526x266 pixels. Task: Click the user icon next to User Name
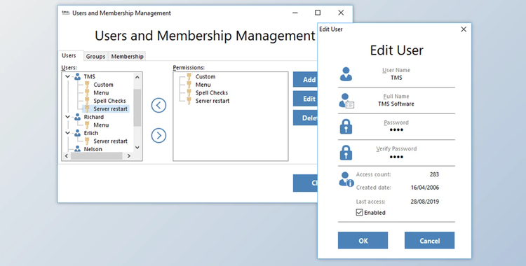point(346,74)
